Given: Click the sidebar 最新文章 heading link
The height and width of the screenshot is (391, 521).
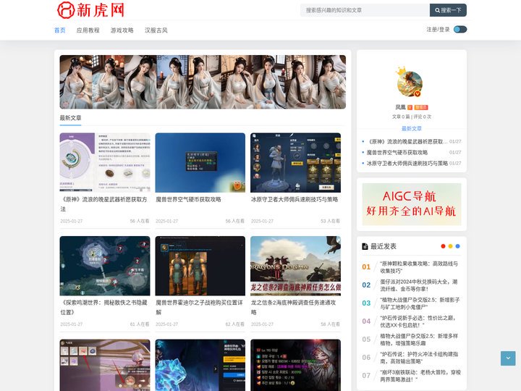Looking at the screenshot, I should click(x=411, y=129).
